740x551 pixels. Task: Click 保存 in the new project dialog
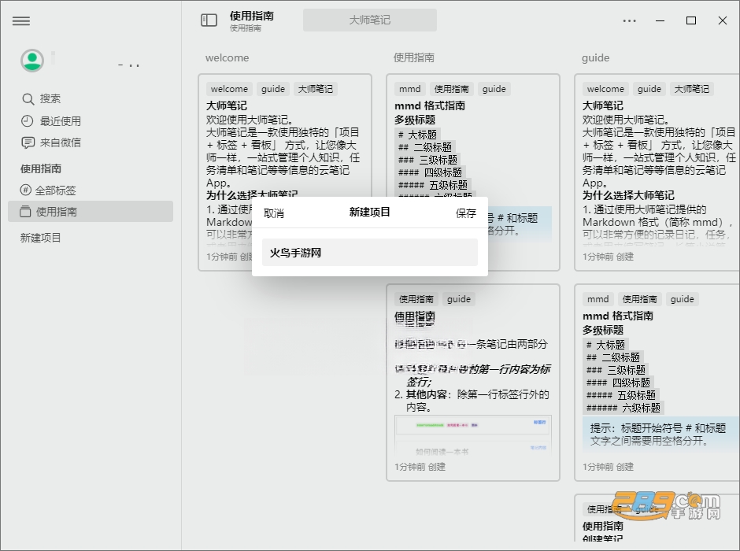tap(466, 213)
